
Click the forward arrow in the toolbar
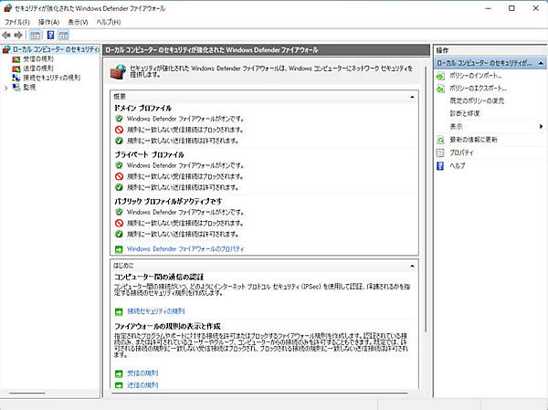pos(19,34)
